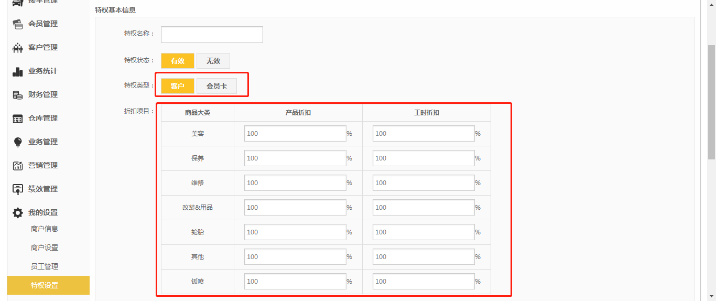The width and height of the screenshot is (716, 301).
Task: Choose 会员卡 as 特权类型
Action: [x=216, y=86]
